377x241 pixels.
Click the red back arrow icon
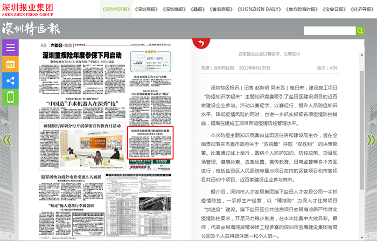201,44
